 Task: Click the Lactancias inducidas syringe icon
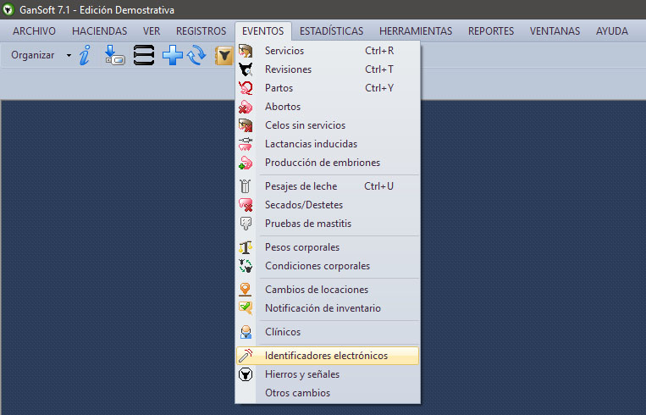pyautogui.click(x=246, y=144)
